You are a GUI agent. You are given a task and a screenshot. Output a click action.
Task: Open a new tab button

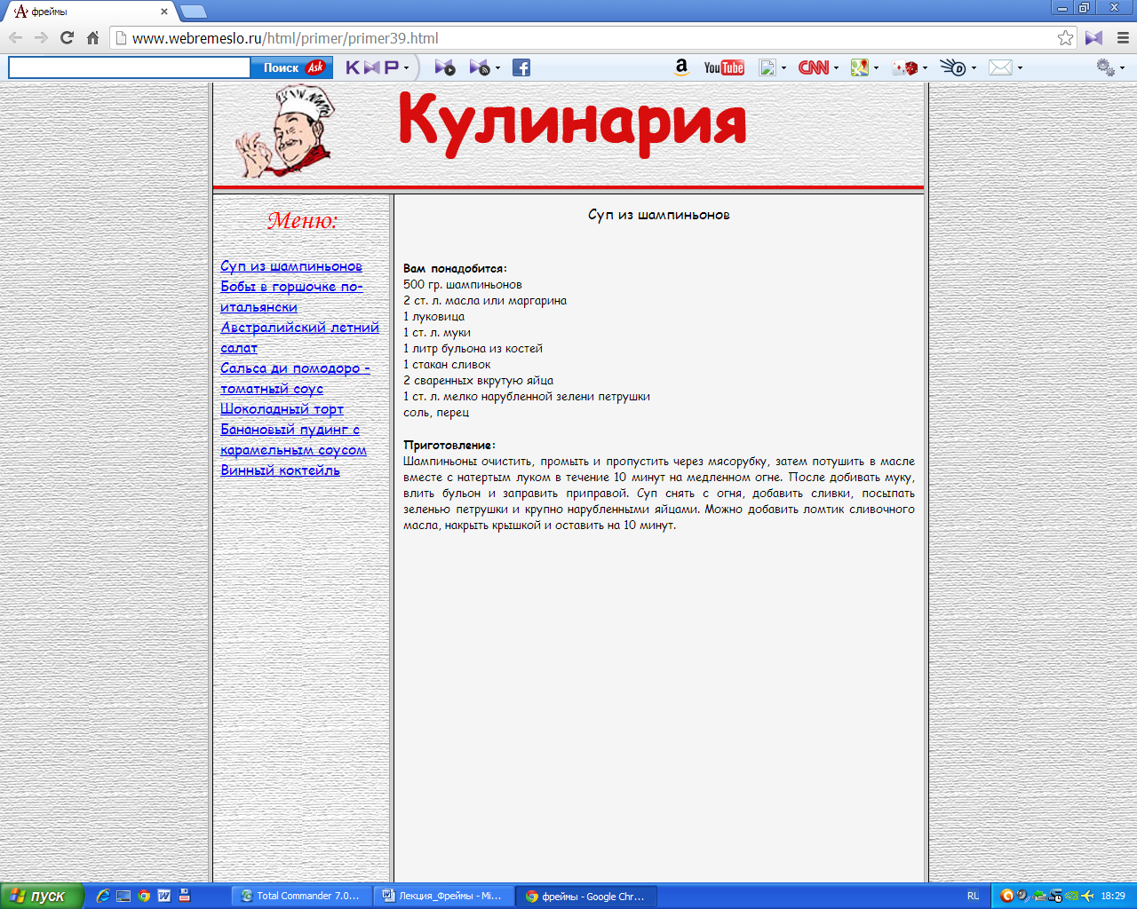[193, 12]
